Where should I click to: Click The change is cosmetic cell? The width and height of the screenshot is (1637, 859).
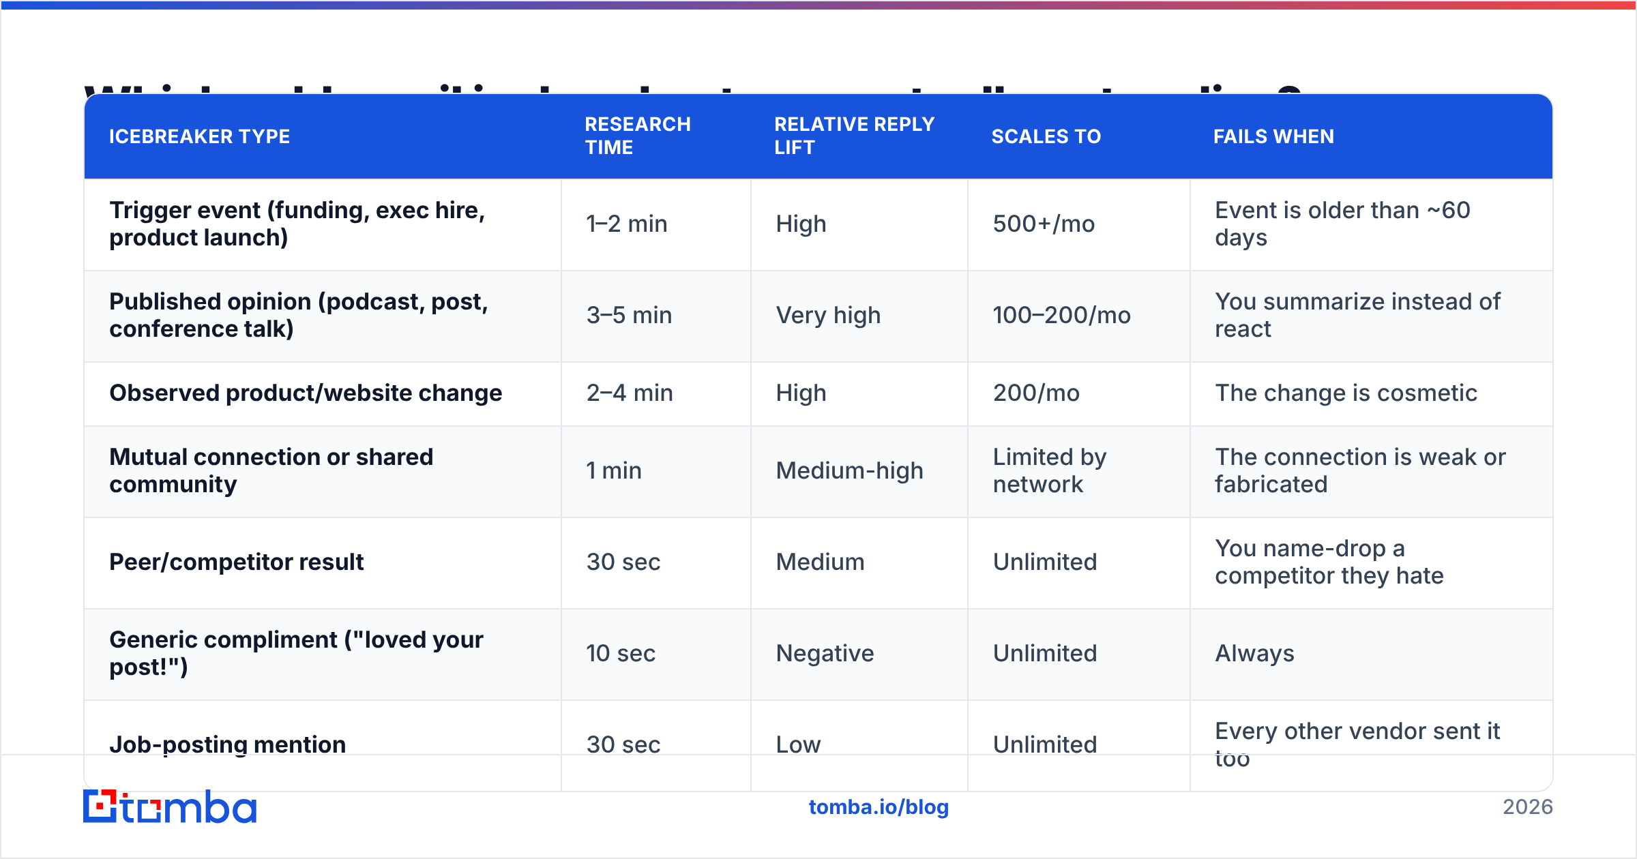click(1346, 393)
